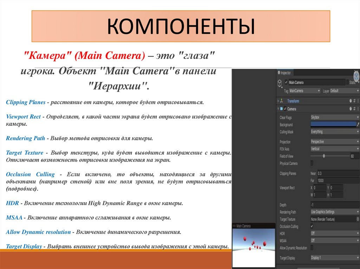The image size is (360, 269).
Task: Click the Background color eyedropper icon
Action: (x=358, y=125)
